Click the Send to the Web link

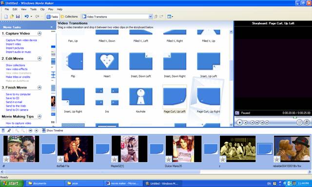[x=16, y=106]
